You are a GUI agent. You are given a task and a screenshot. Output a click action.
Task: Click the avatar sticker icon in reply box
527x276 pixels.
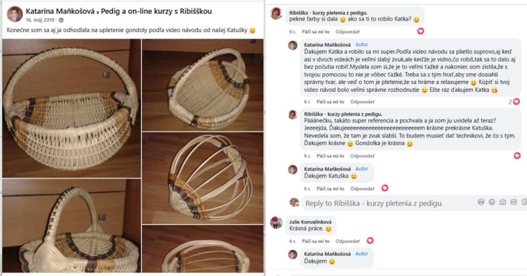[x=481, y=202]
